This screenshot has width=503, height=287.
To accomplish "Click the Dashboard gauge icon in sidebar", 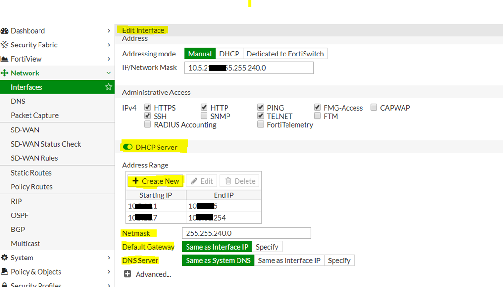I will pos(5,31).
